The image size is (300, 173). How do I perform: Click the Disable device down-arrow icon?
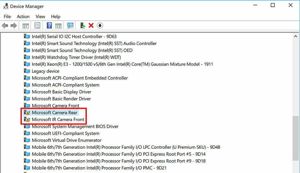pyautogui.click(x=100, y=26)
